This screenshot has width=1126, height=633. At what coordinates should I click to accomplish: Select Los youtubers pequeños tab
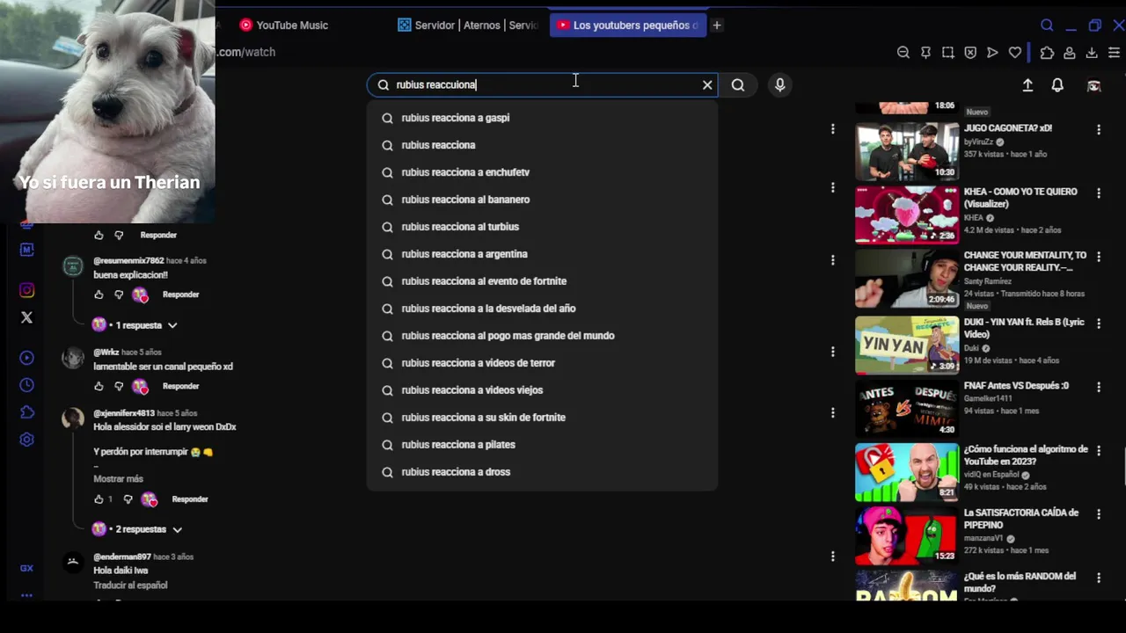click(627, 25)
